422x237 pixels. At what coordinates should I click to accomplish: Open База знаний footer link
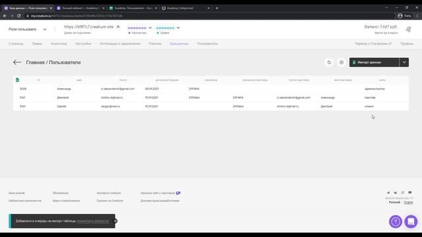tap(16, 193)
